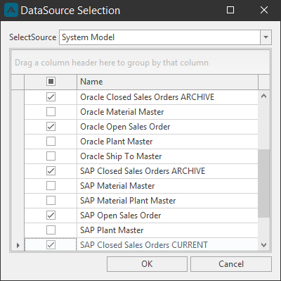Screen dimensions: 281x281
Task: Check the SAP Material Master checkbox
Action: (x=51, y=186)
